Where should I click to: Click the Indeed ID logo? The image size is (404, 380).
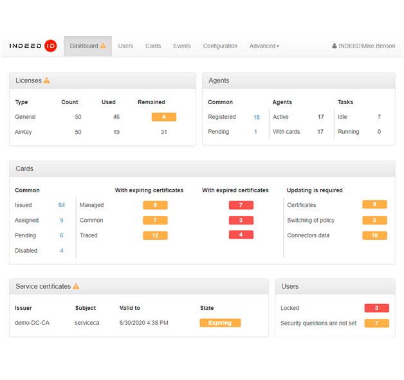coord(33,46)
